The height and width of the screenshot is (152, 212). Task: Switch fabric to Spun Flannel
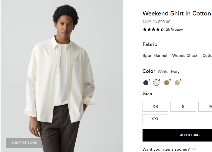point(155,55)
